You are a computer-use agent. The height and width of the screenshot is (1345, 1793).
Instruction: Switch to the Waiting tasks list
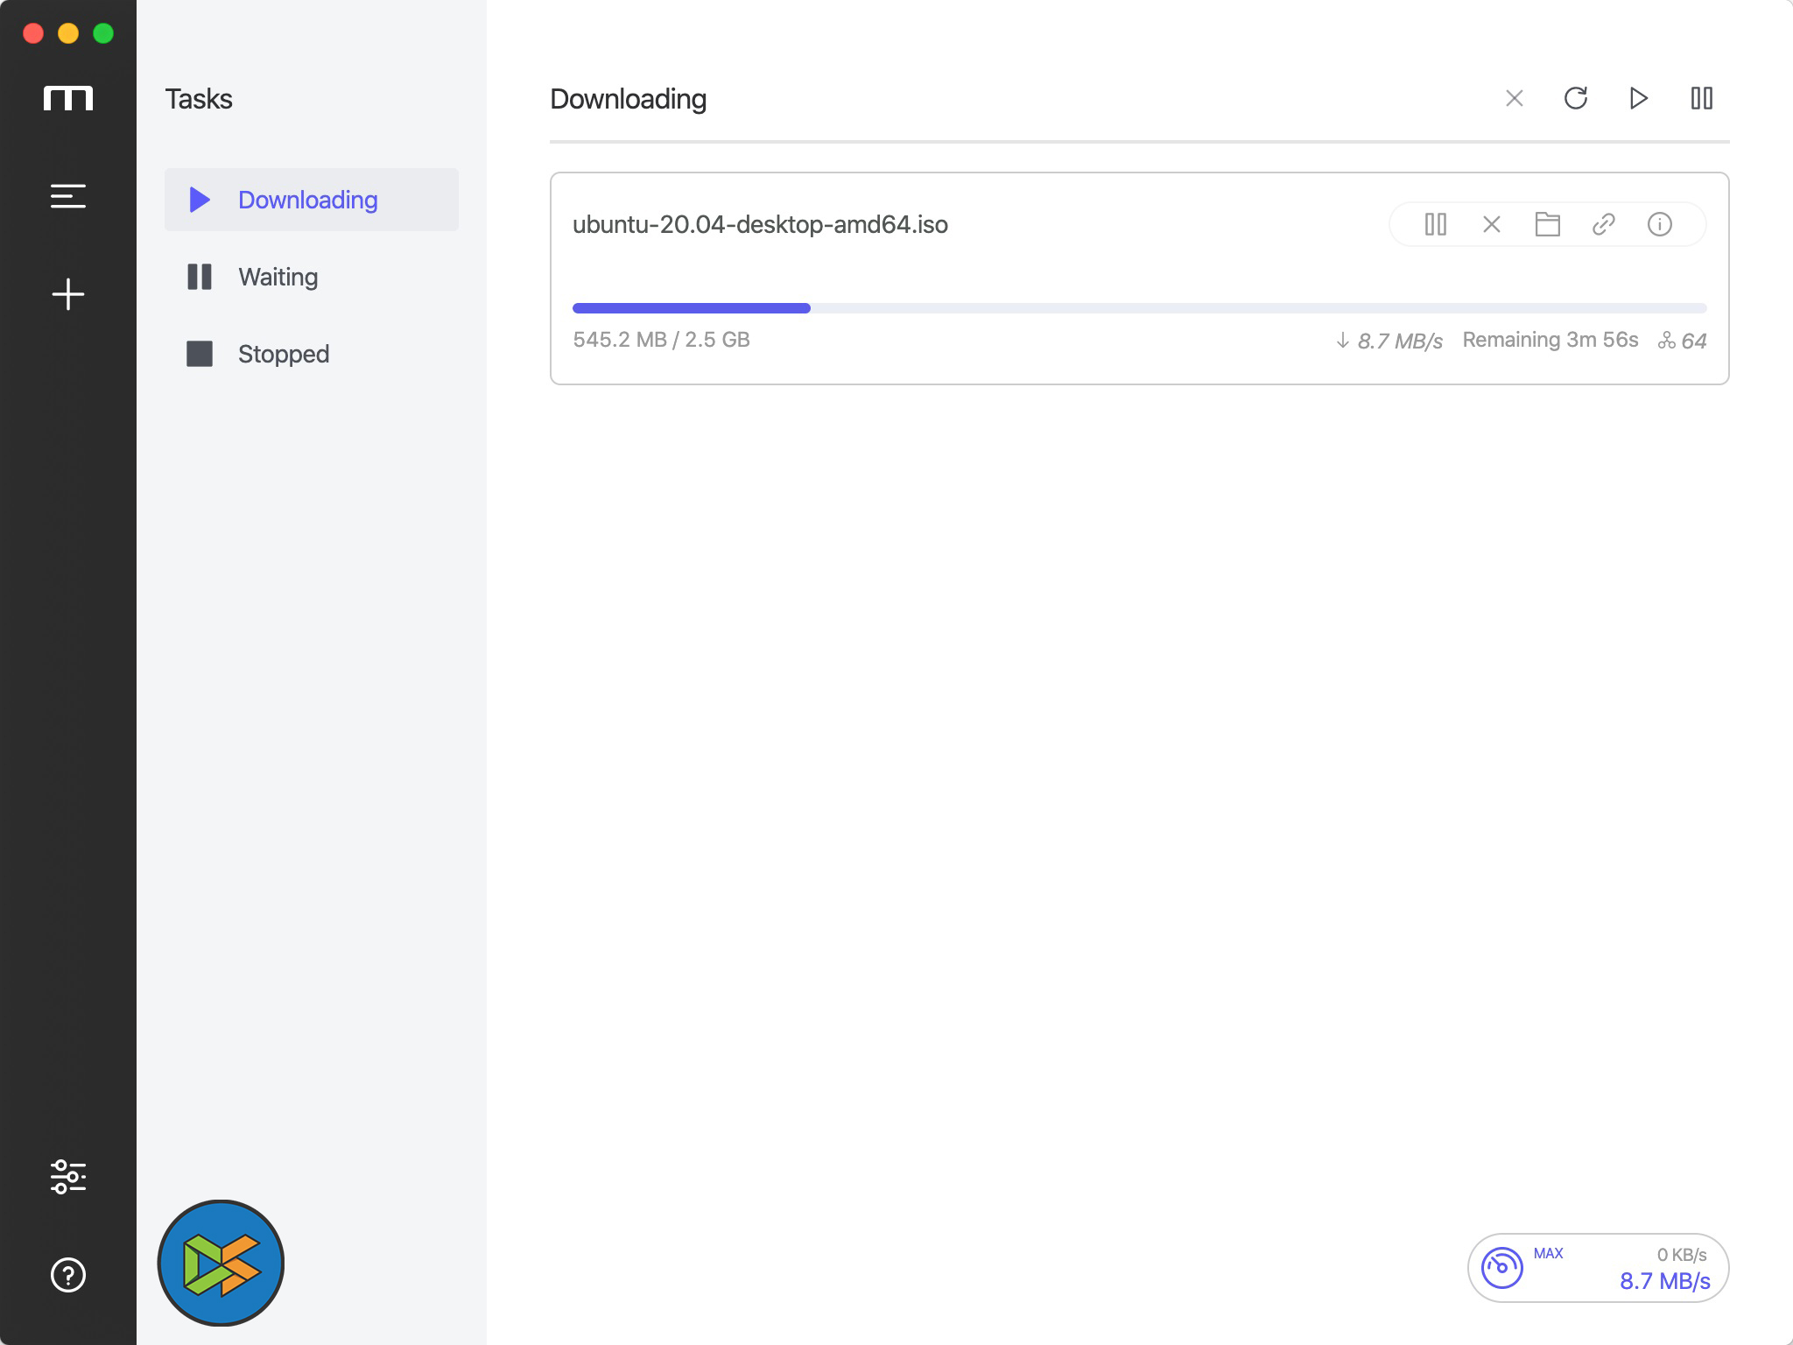pos(278,277)
